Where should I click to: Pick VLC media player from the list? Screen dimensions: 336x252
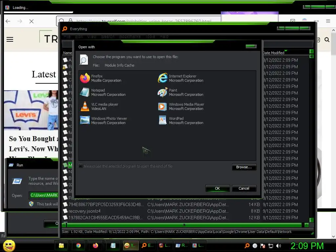coord(99,107)
